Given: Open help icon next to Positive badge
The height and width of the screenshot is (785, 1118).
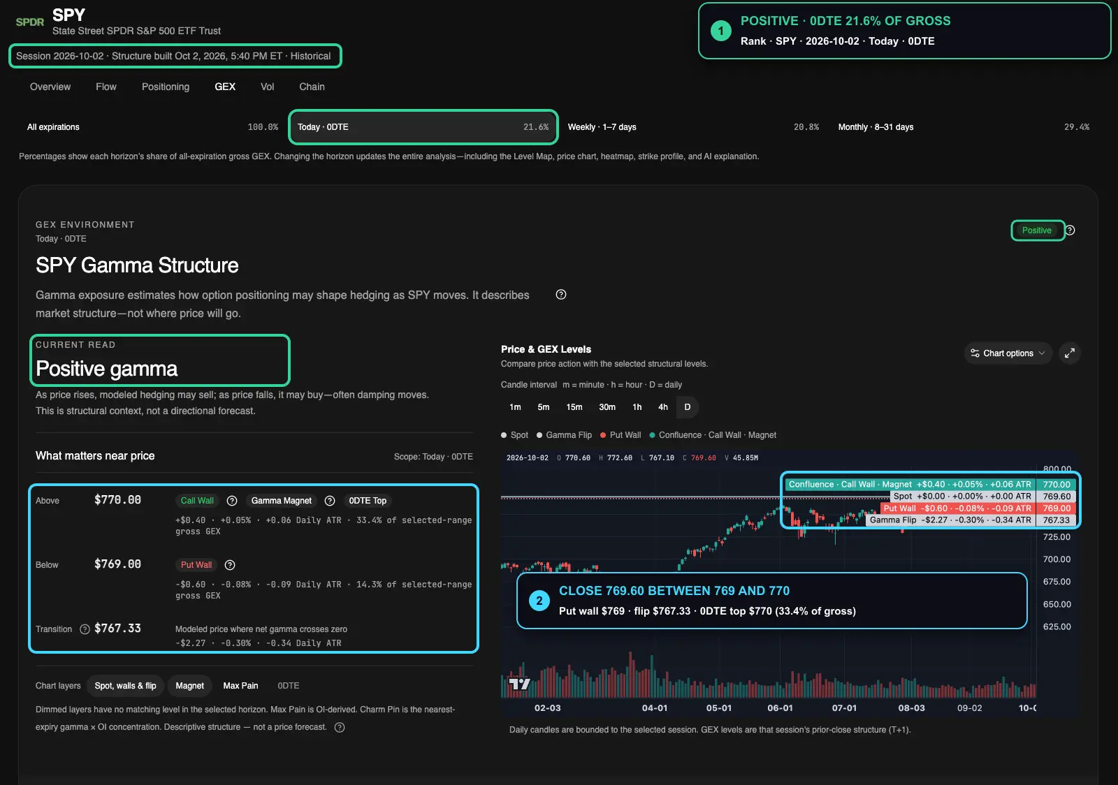Looking at the screenshot, I should [1070, 230].
